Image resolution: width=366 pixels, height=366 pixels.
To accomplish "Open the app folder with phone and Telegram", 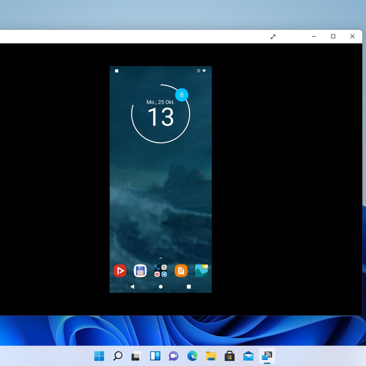I will click(161, 271).
